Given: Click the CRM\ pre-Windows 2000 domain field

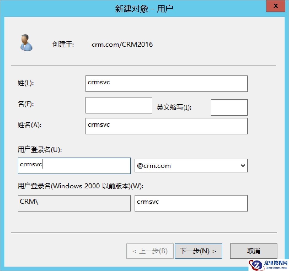Looking at the screenshot, I should 74,203.
